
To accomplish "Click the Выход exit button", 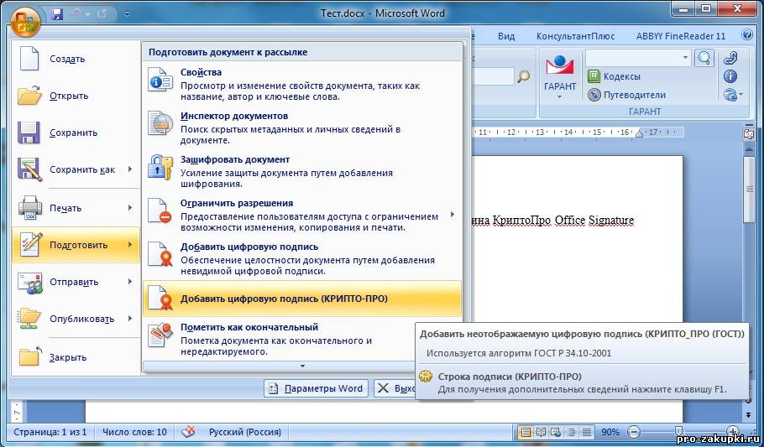I will pyautogui.click(x=395, y=388).
